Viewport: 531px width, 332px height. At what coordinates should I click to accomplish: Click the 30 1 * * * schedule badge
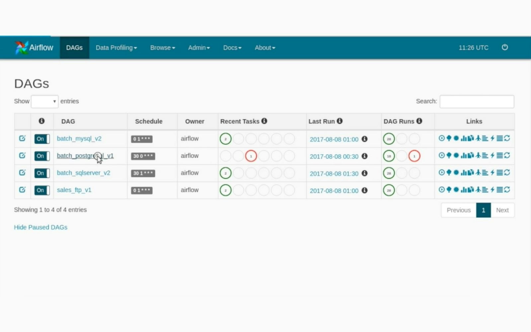(143, 173)
